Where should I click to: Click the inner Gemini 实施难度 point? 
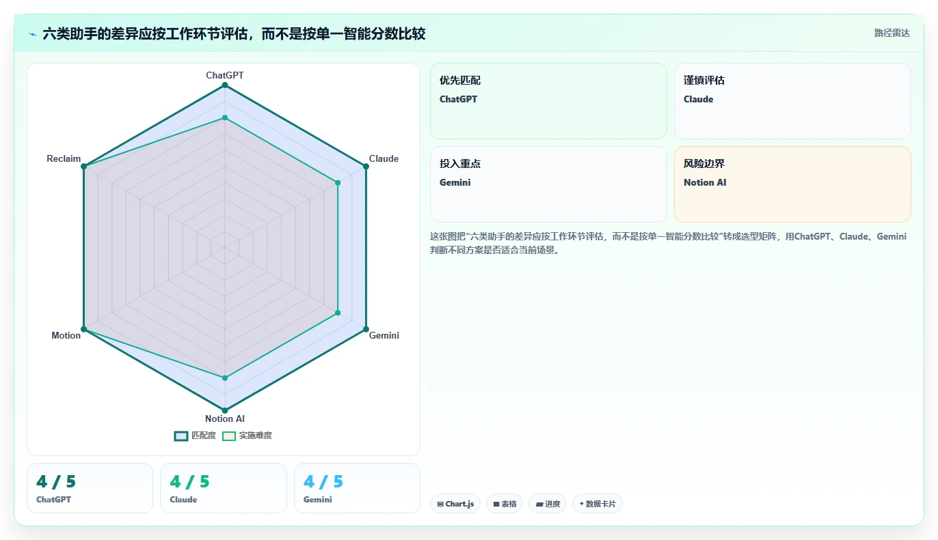pos(338,313)
